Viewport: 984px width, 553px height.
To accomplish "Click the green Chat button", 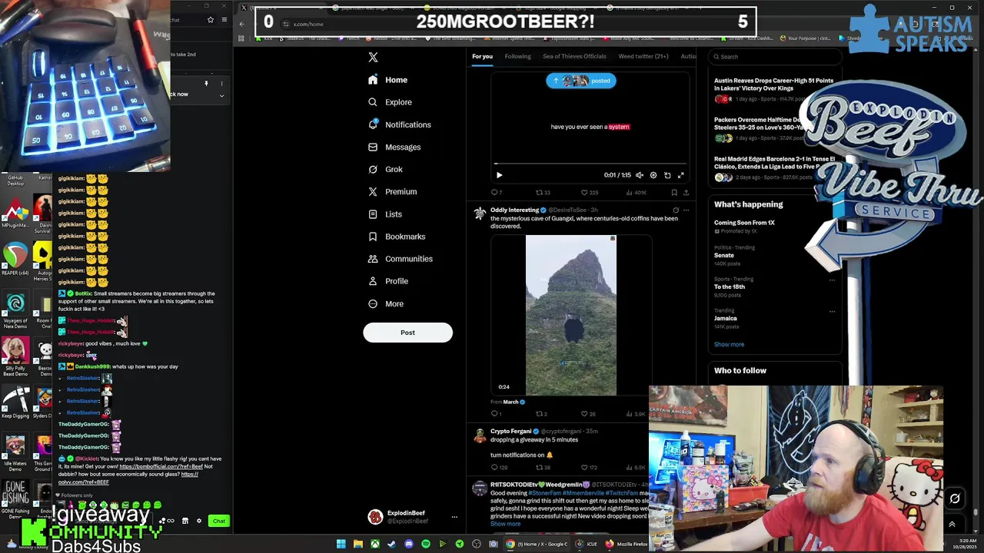I will (x=219, y=522).
